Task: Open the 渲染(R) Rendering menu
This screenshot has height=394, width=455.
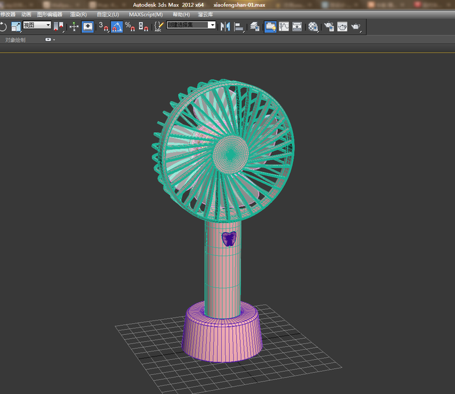Action: click(x=79, y=14)
